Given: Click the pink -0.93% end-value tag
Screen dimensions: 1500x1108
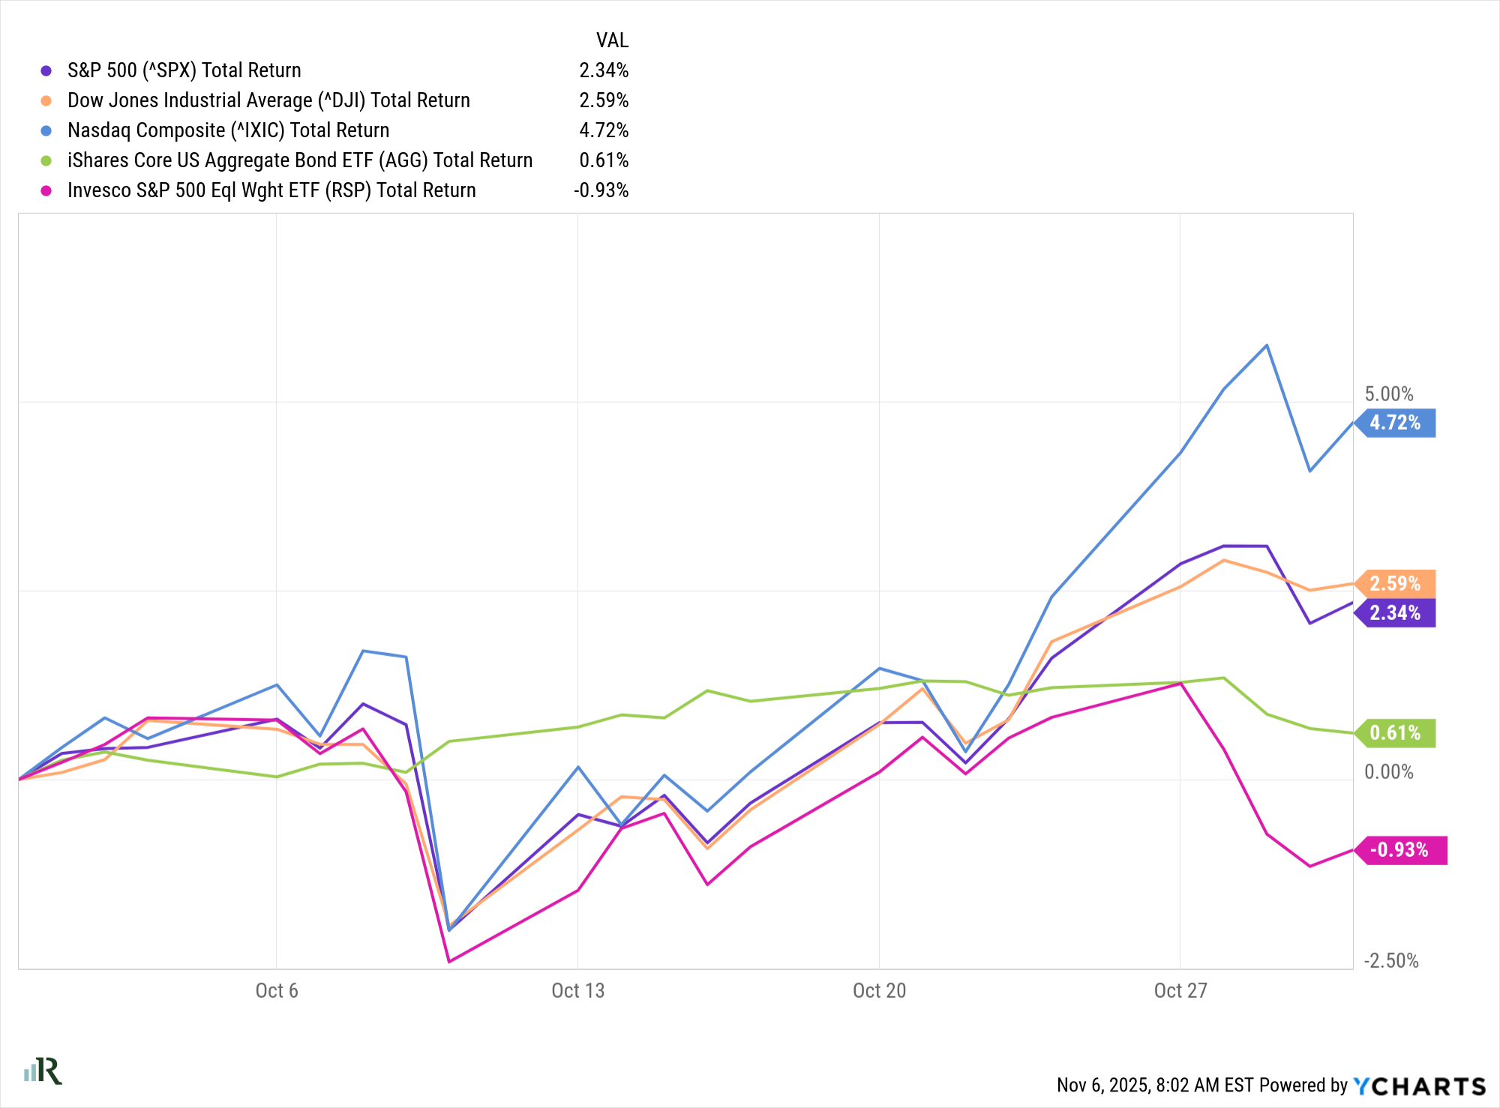Looking at the screenshot, I should click(1399, 850).
